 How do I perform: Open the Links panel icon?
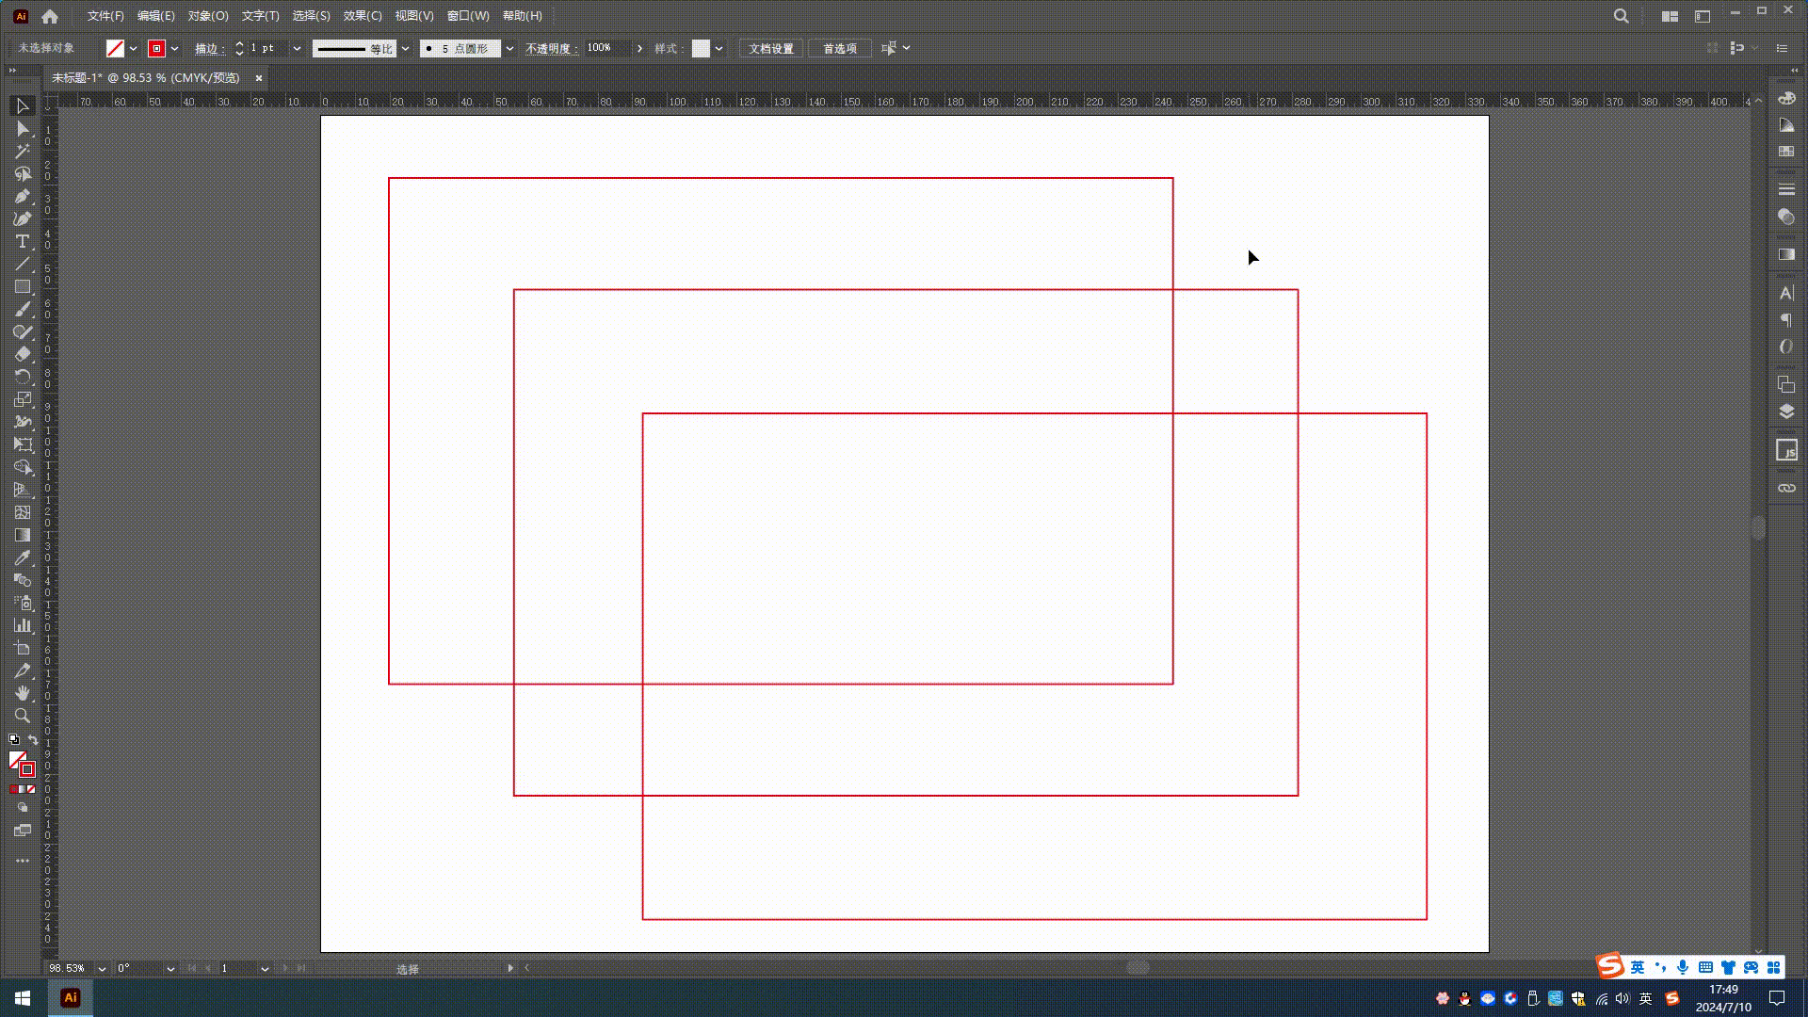1786,488
